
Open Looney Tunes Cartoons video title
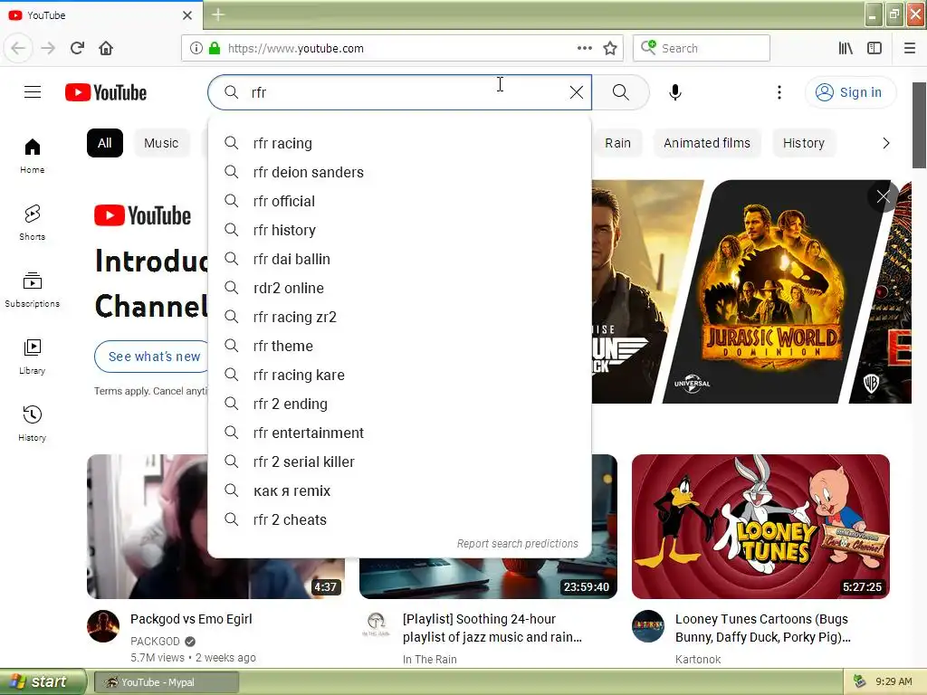point(762,628)
